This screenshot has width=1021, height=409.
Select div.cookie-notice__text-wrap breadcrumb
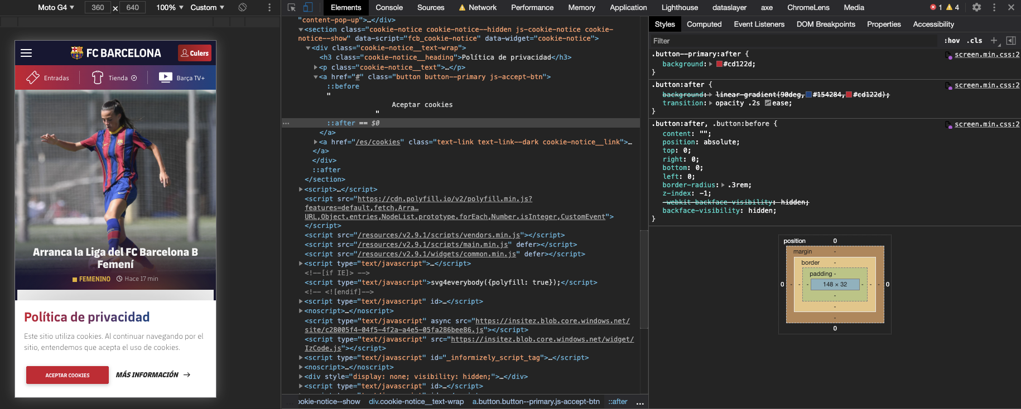(x=416, y=401)
